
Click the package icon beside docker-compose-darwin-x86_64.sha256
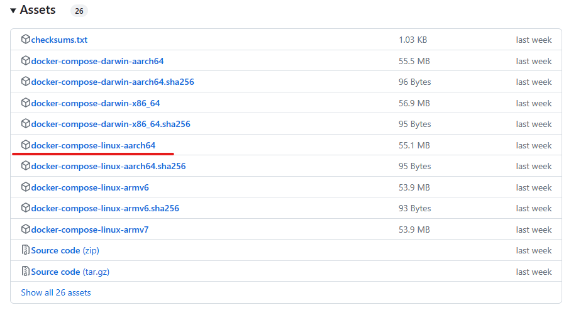click(26, 123)
